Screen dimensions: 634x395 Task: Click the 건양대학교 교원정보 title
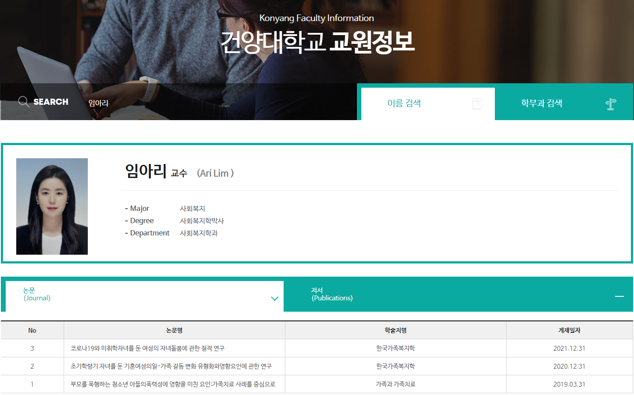(x=317, y=42)
